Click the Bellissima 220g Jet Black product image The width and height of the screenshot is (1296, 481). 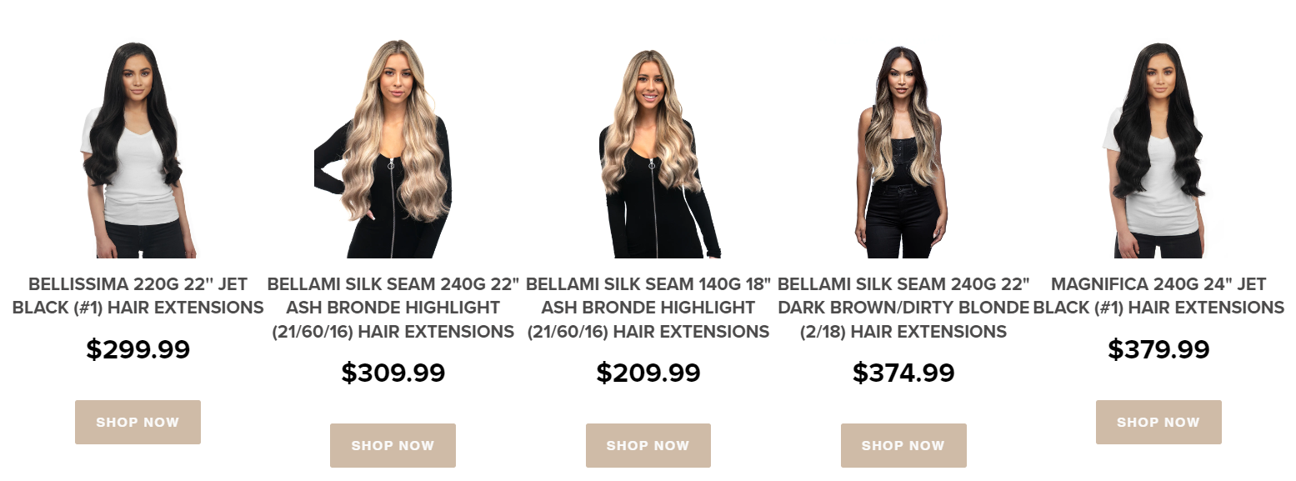(x=138, y=149)
